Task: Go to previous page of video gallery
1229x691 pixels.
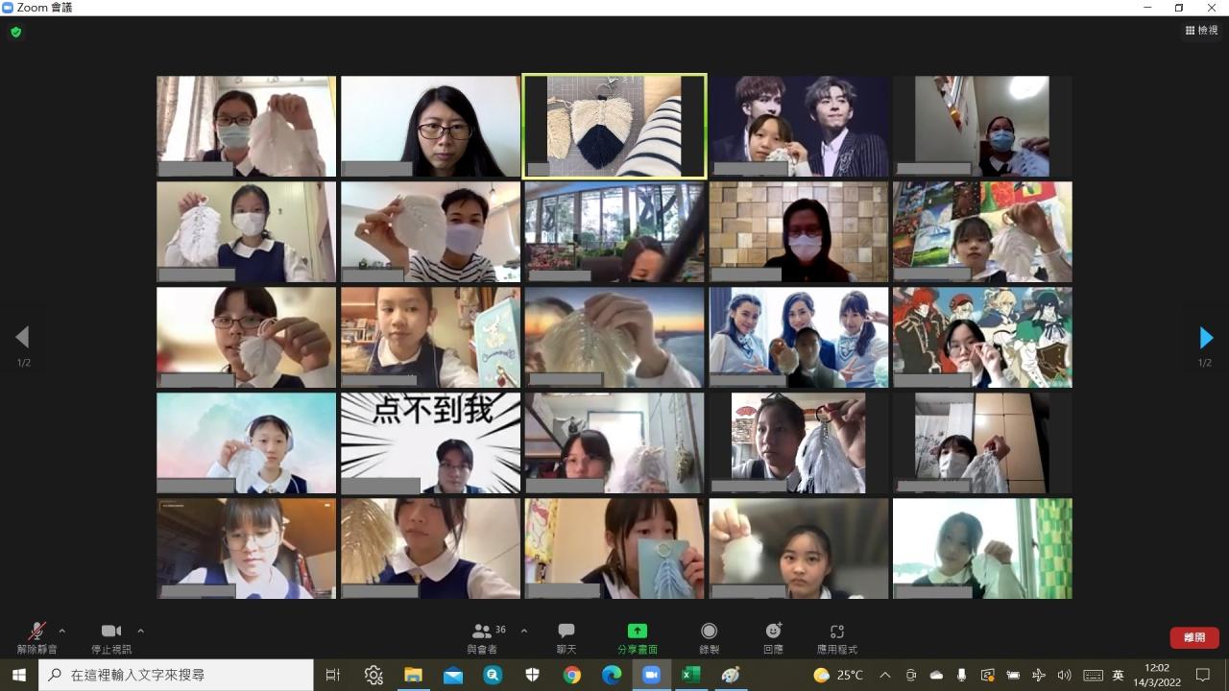Action: (x=22, y=337)
